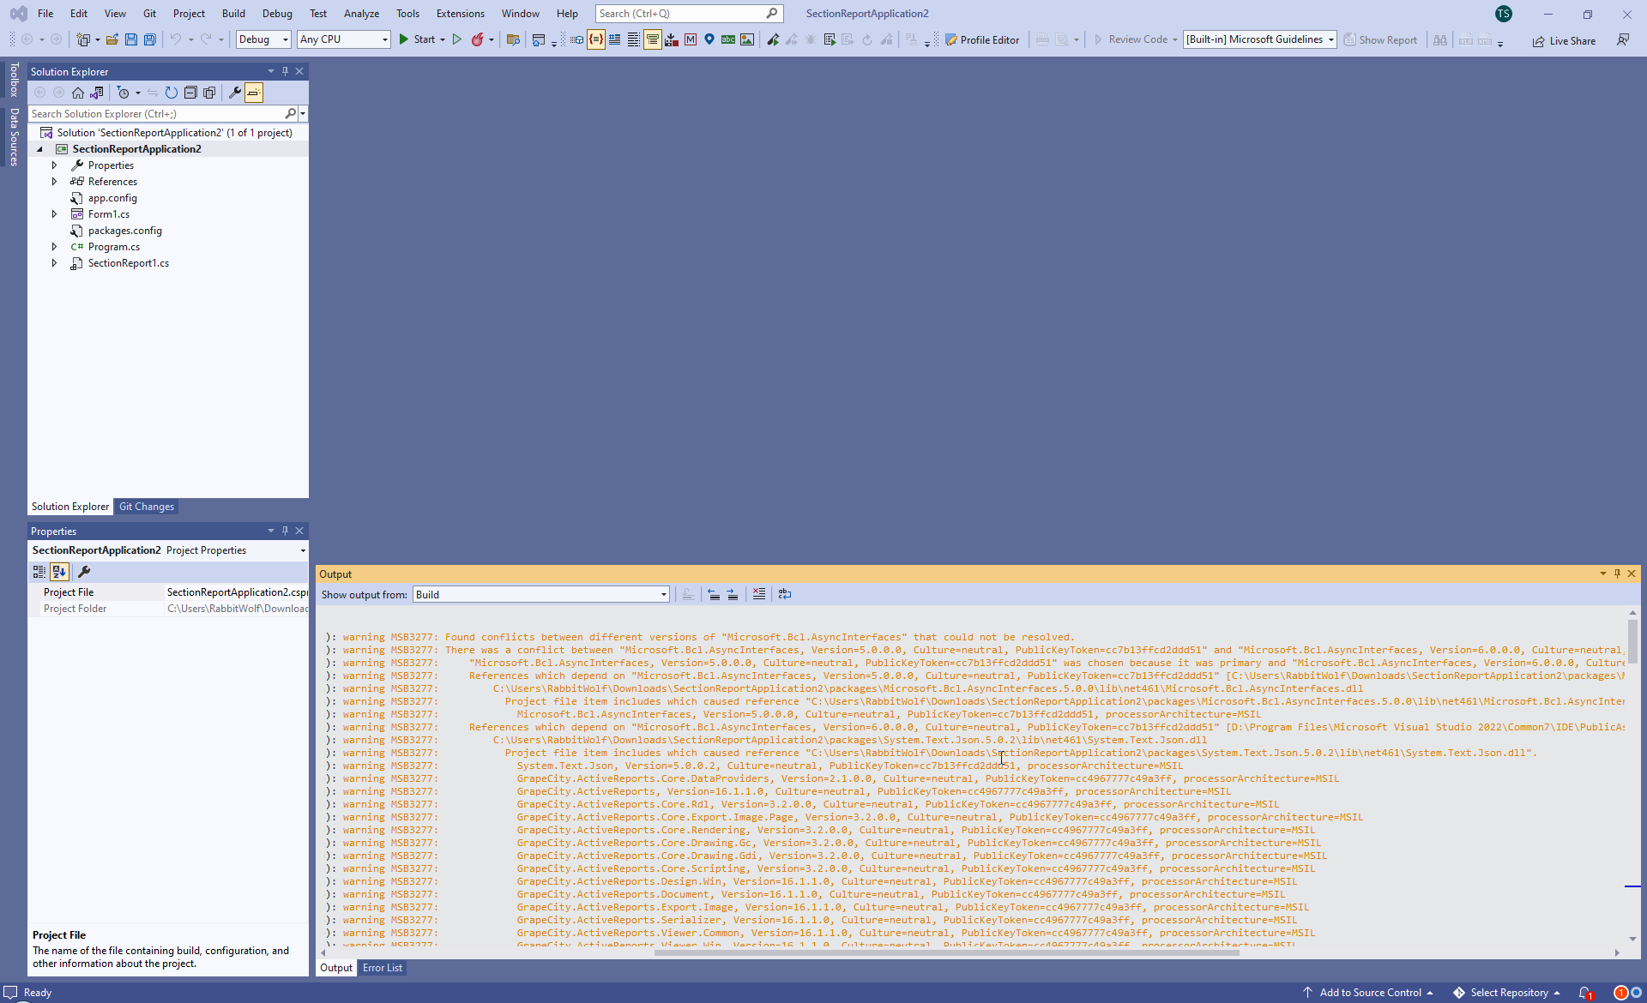1647x1003 pixels.
Task: Refresh the Solution Explorer
Action: tap(172, 93)
